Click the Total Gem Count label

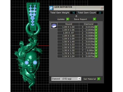[x=87, y=13]
